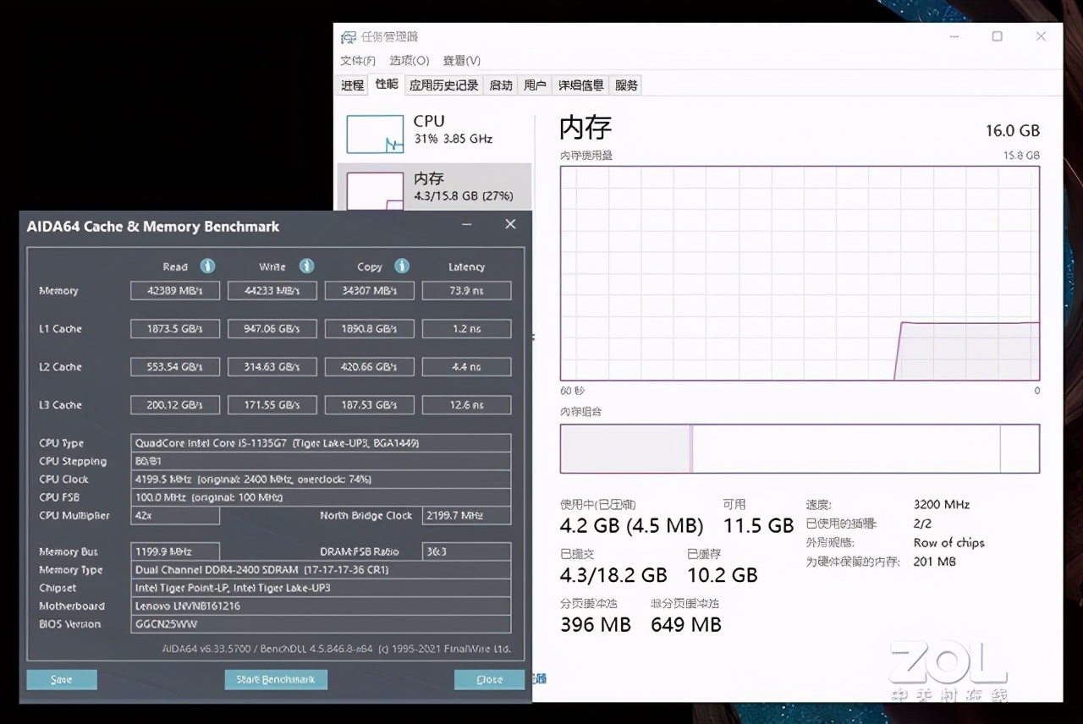Switch to the 详细信息 tab
The image size is (1083, 724).
[x=580, y=85]
